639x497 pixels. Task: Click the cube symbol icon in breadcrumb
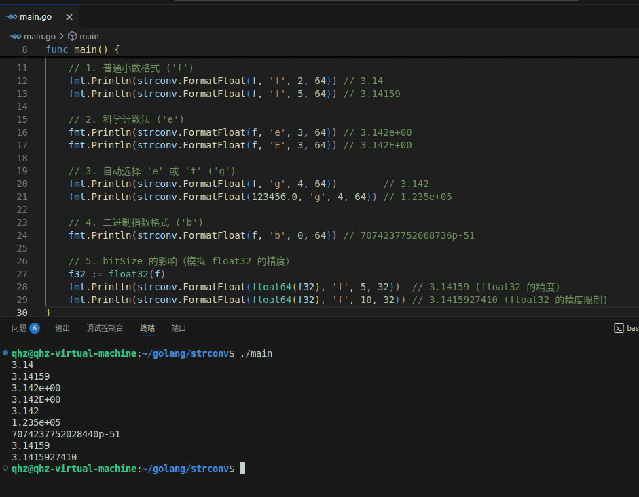72,36
